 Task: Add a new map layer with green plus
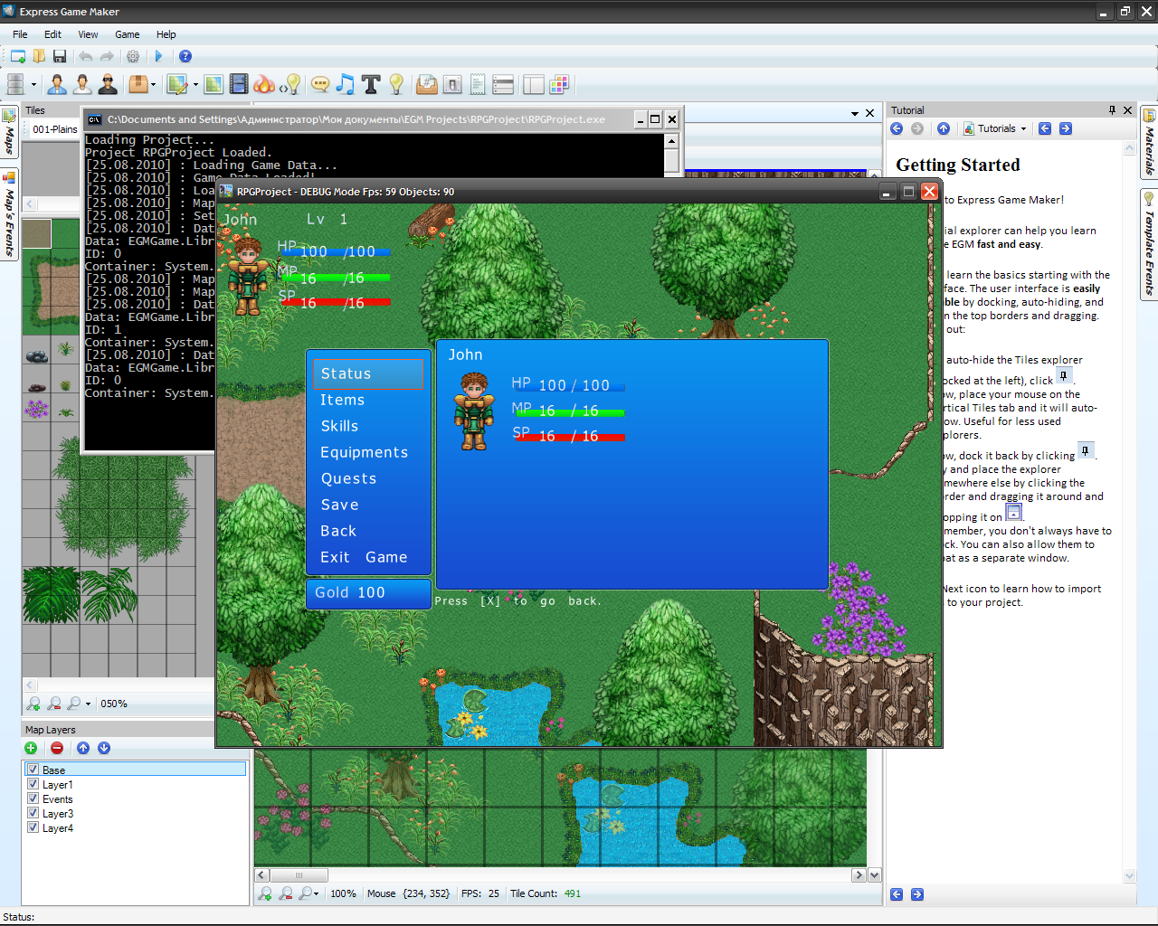coord(31,748)
